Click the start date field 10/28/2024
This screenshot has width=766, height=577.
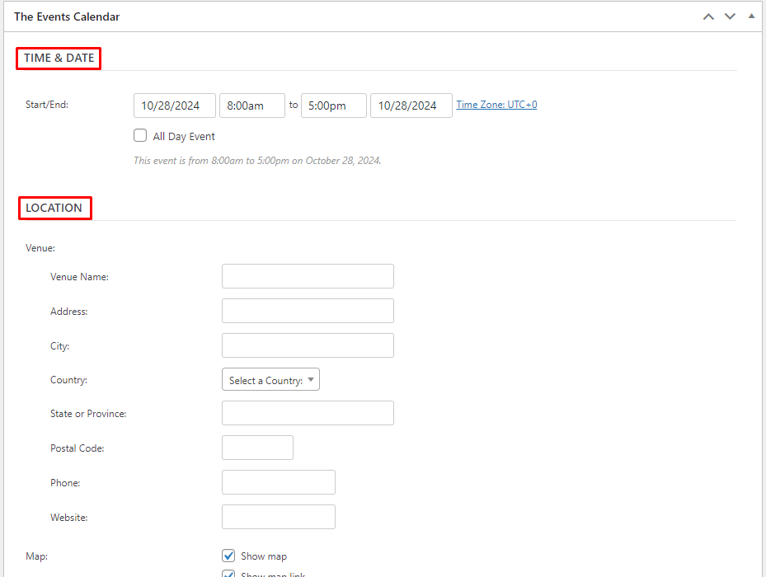[x=175, y=106]
